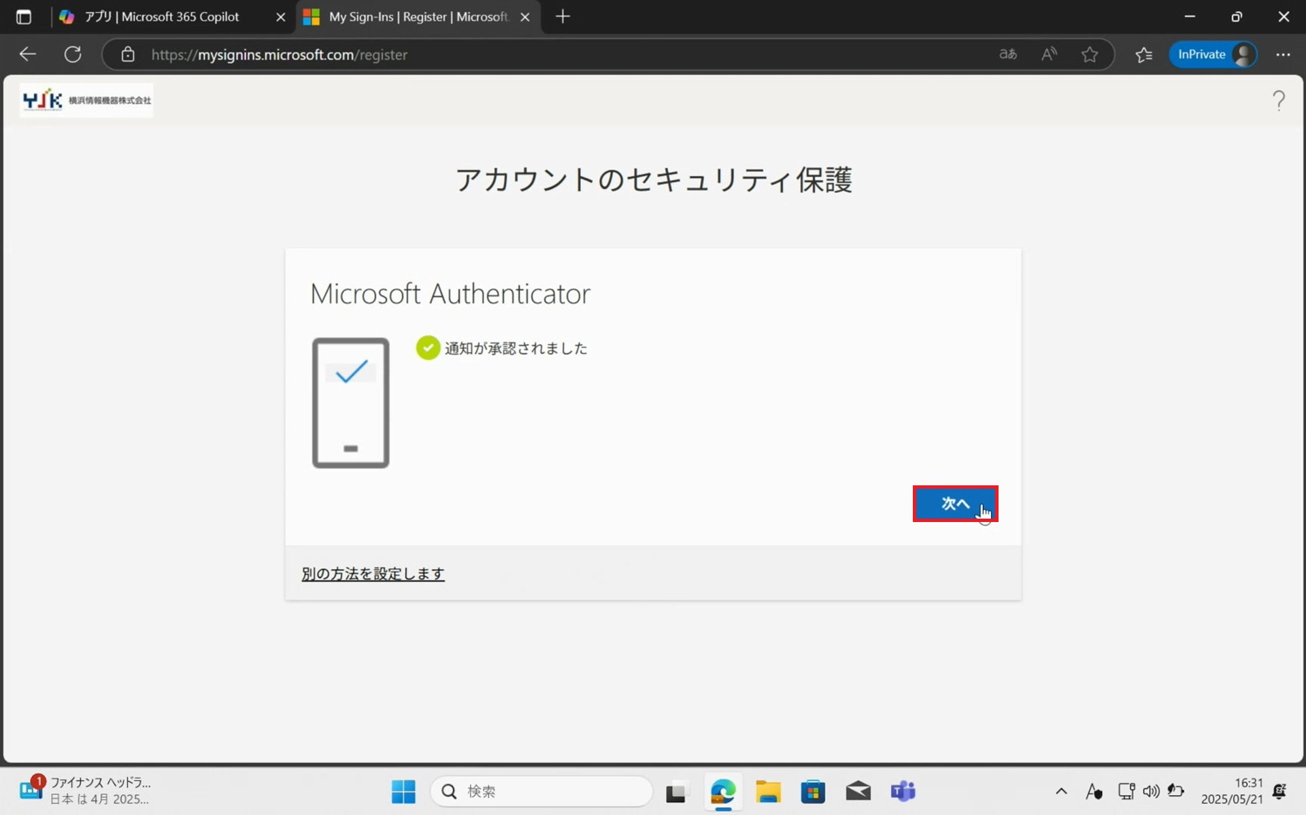Minimize the browser window
Image resolution: width=1306 pixels, height=815 pixels.
[x=1190, y=17]
